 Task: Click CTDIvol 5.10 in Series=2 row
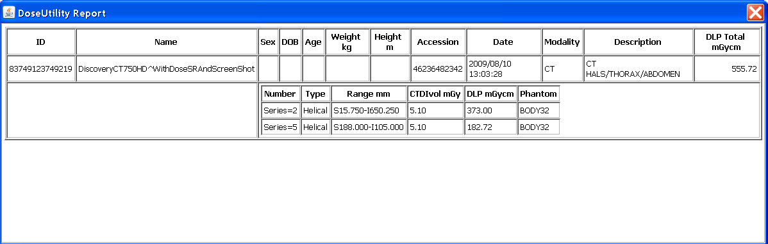pos(435,111)
